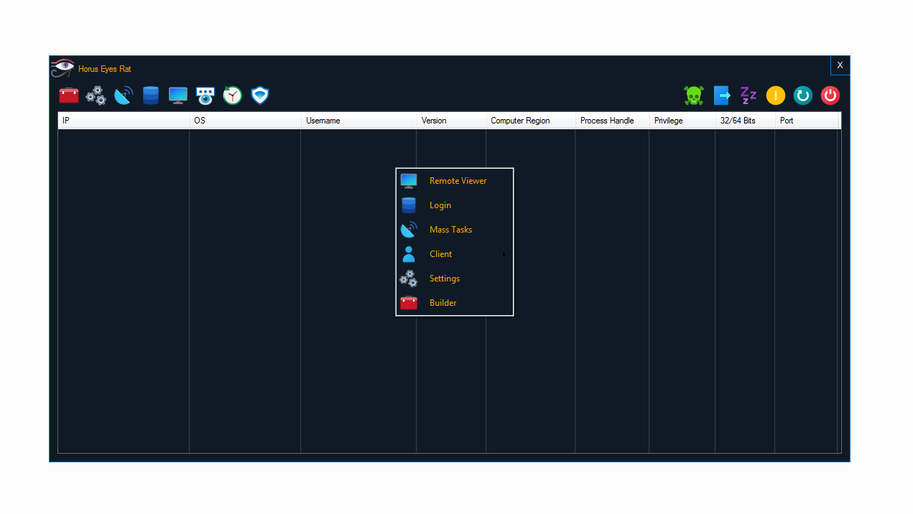Screen dimensions: 913x514
Task: Click the blue shield toolbar icon
Action: 260,95
